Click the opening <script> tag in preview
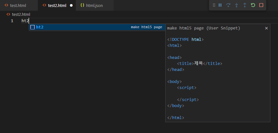This screenshot has height=133, width=278. coord(186,88)
